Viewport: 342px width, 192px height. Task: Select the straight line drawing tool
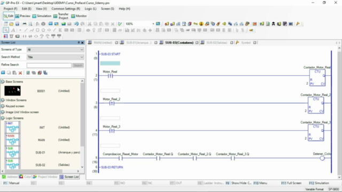pos(26,30)
